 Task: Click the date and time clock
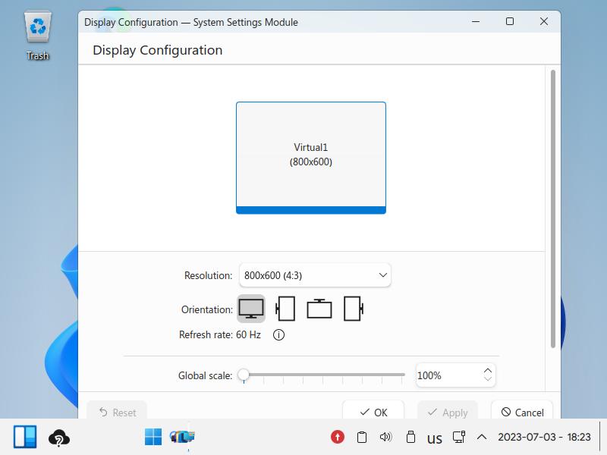(x=544, y=438)
